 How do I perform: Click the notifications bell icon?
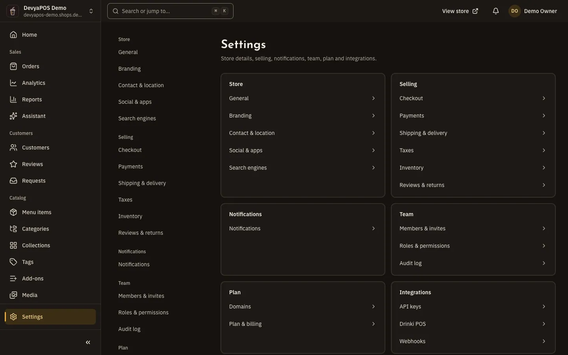(496, 11)
